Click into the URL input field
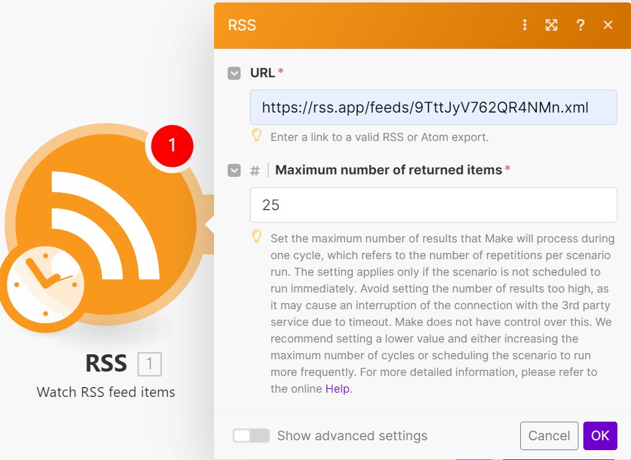 tap(434, 108)
